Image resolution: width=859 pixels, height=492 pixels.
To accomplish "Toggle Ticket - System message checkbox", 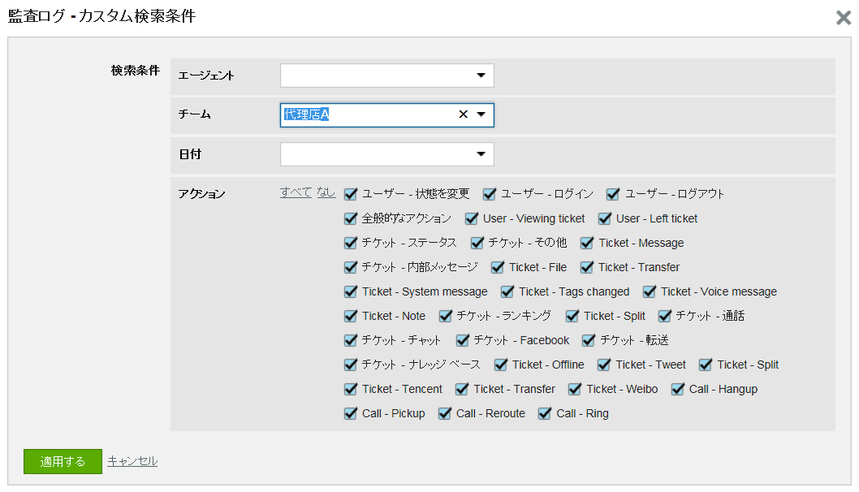I will tap(351, 291).
